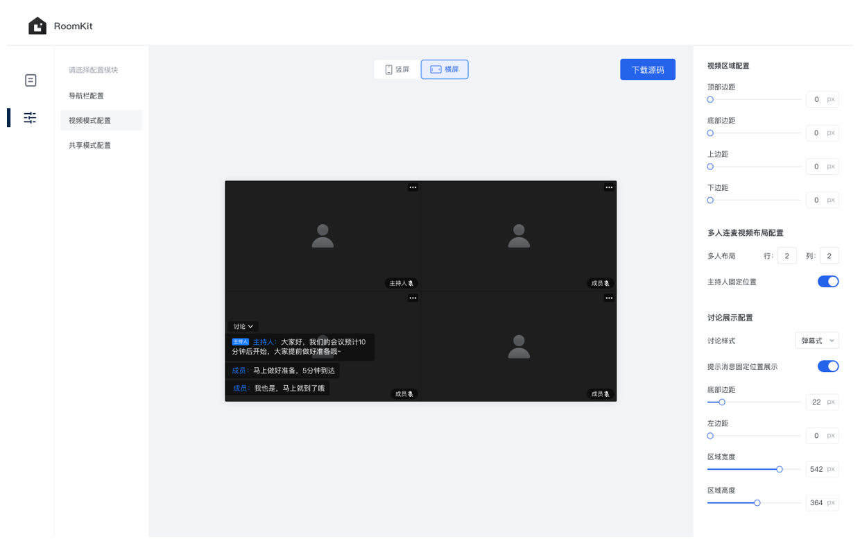The height and width of the screenshot is (544, 860).
Task: Focus the 下边距 px input field
Action: tap(823, 200)
